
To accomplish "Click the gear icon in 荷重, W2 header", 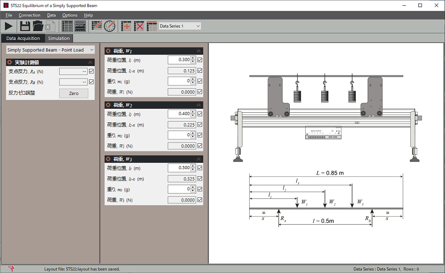I will (x=108, y=105).
